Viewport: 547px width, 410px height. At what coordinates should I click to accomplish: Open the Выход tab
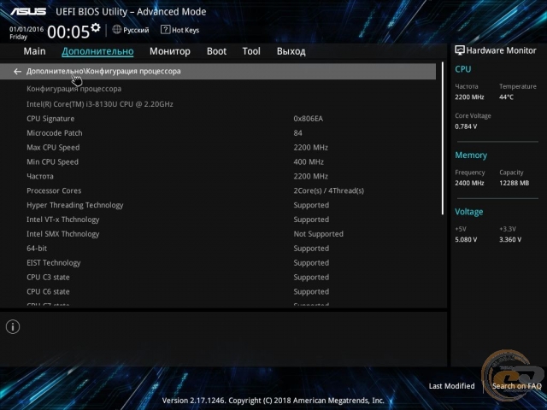pos(291,51)
